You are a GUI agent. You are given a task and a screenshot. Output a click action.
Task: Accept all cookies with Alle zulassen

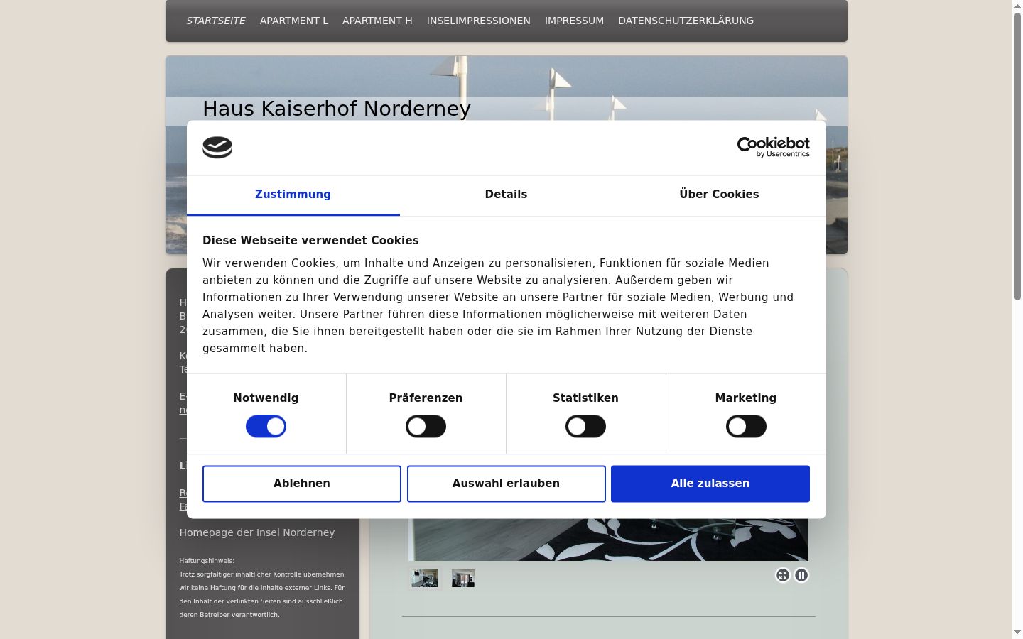tap(710, 484)
